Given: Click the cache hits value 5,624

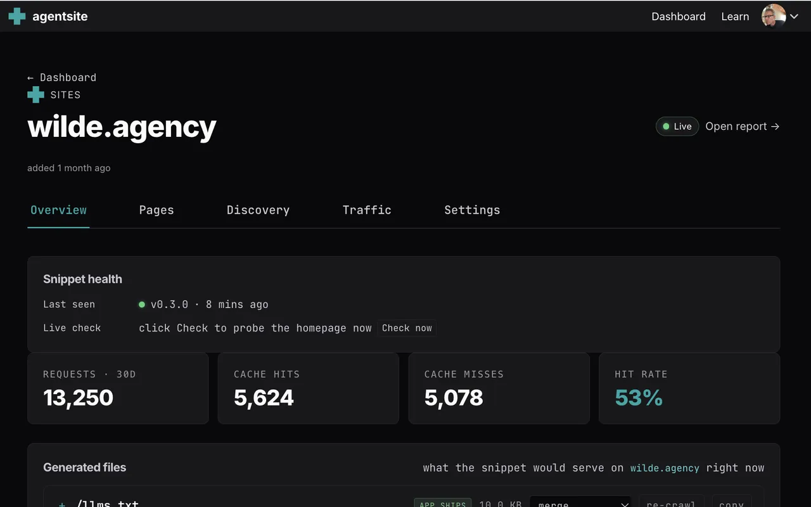Looking at the screenshot, I should pyautogui.click(x=264, y=397).
